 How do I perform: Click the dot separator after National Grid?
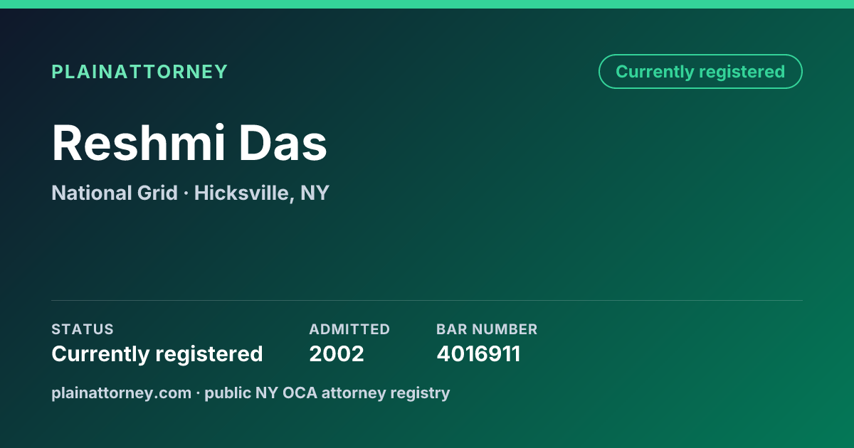click(x=186, y=193)
